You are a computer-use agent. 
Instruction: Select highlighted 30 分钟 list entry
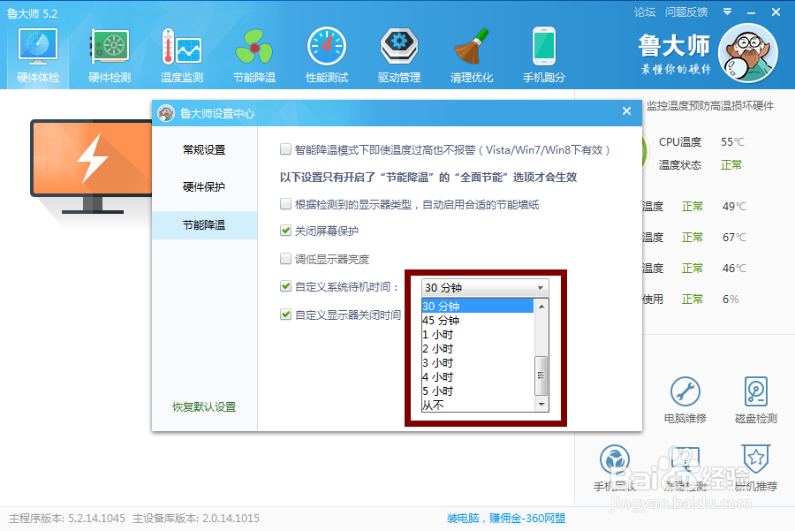478,306
